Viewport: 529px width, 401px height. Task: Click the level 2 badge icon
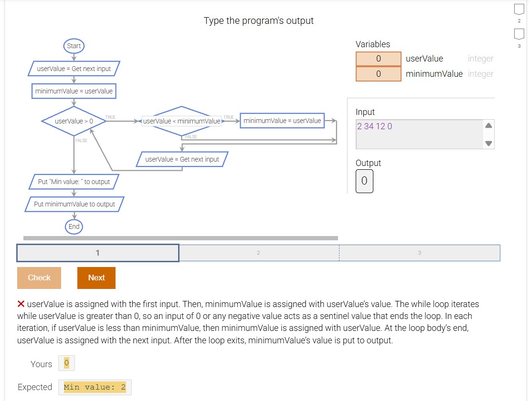click(x=519, y=10)
